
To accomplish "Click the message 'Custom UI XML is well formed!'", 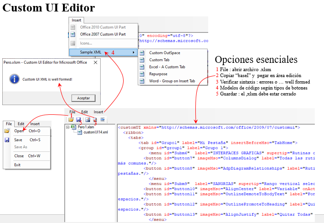I will [x=47, y=79].
